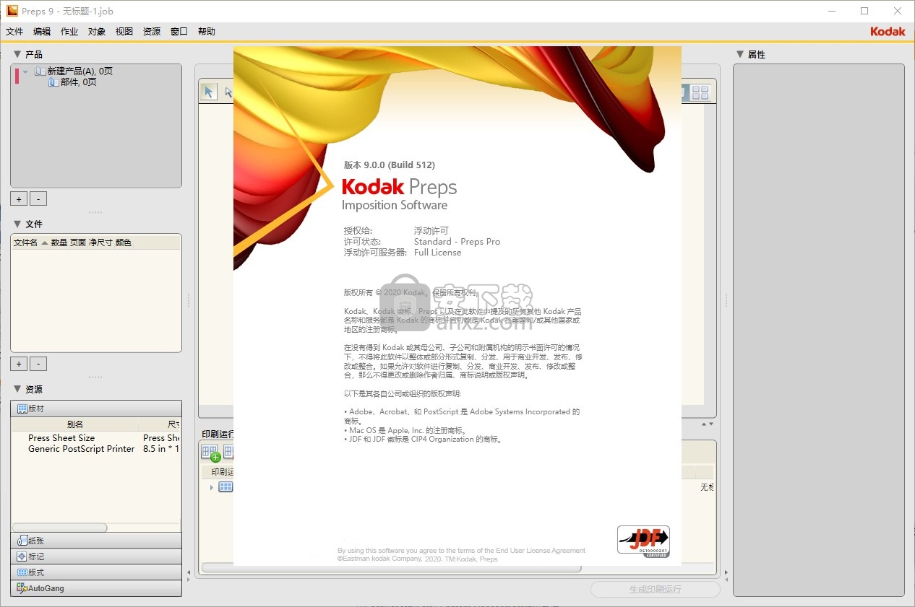Click the Preps app icon in the title bar
Screen dimensions: 915x607
[12, 11]
